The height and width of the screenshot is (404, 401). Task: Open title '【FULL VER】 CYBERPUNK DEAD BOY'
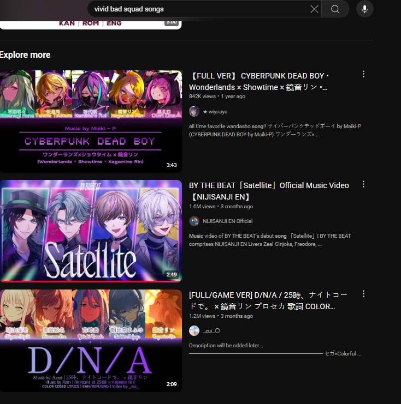pos(259,81)
